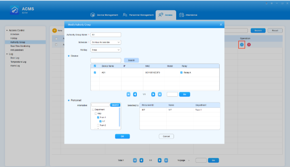Click the Authority Group Name input field
290x167 pixels.
coord(106,35)
